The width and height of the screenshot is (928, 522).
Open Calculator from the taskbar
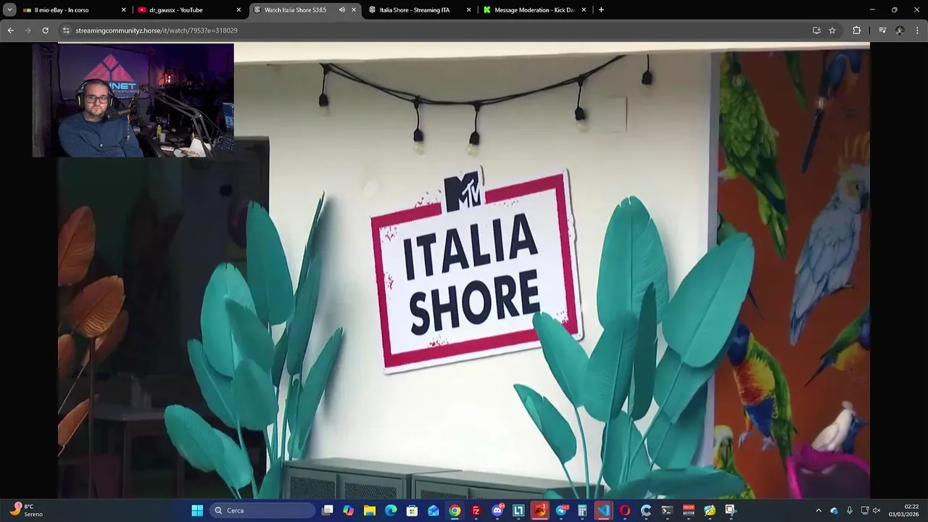pos(582,510)
